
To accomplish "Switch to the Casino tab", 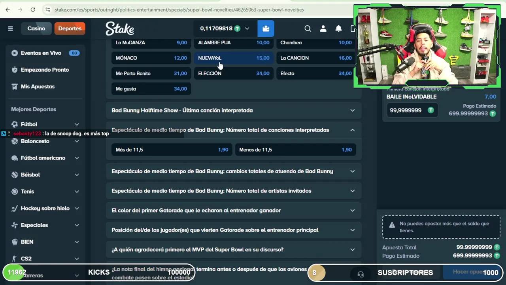I will coord(36,28).
